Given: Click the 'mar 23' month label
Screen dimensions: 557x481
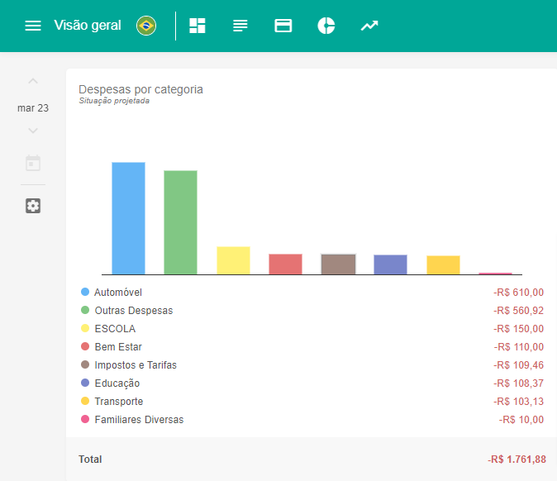Looking at the screenshot, I should [x=33, y=107].
